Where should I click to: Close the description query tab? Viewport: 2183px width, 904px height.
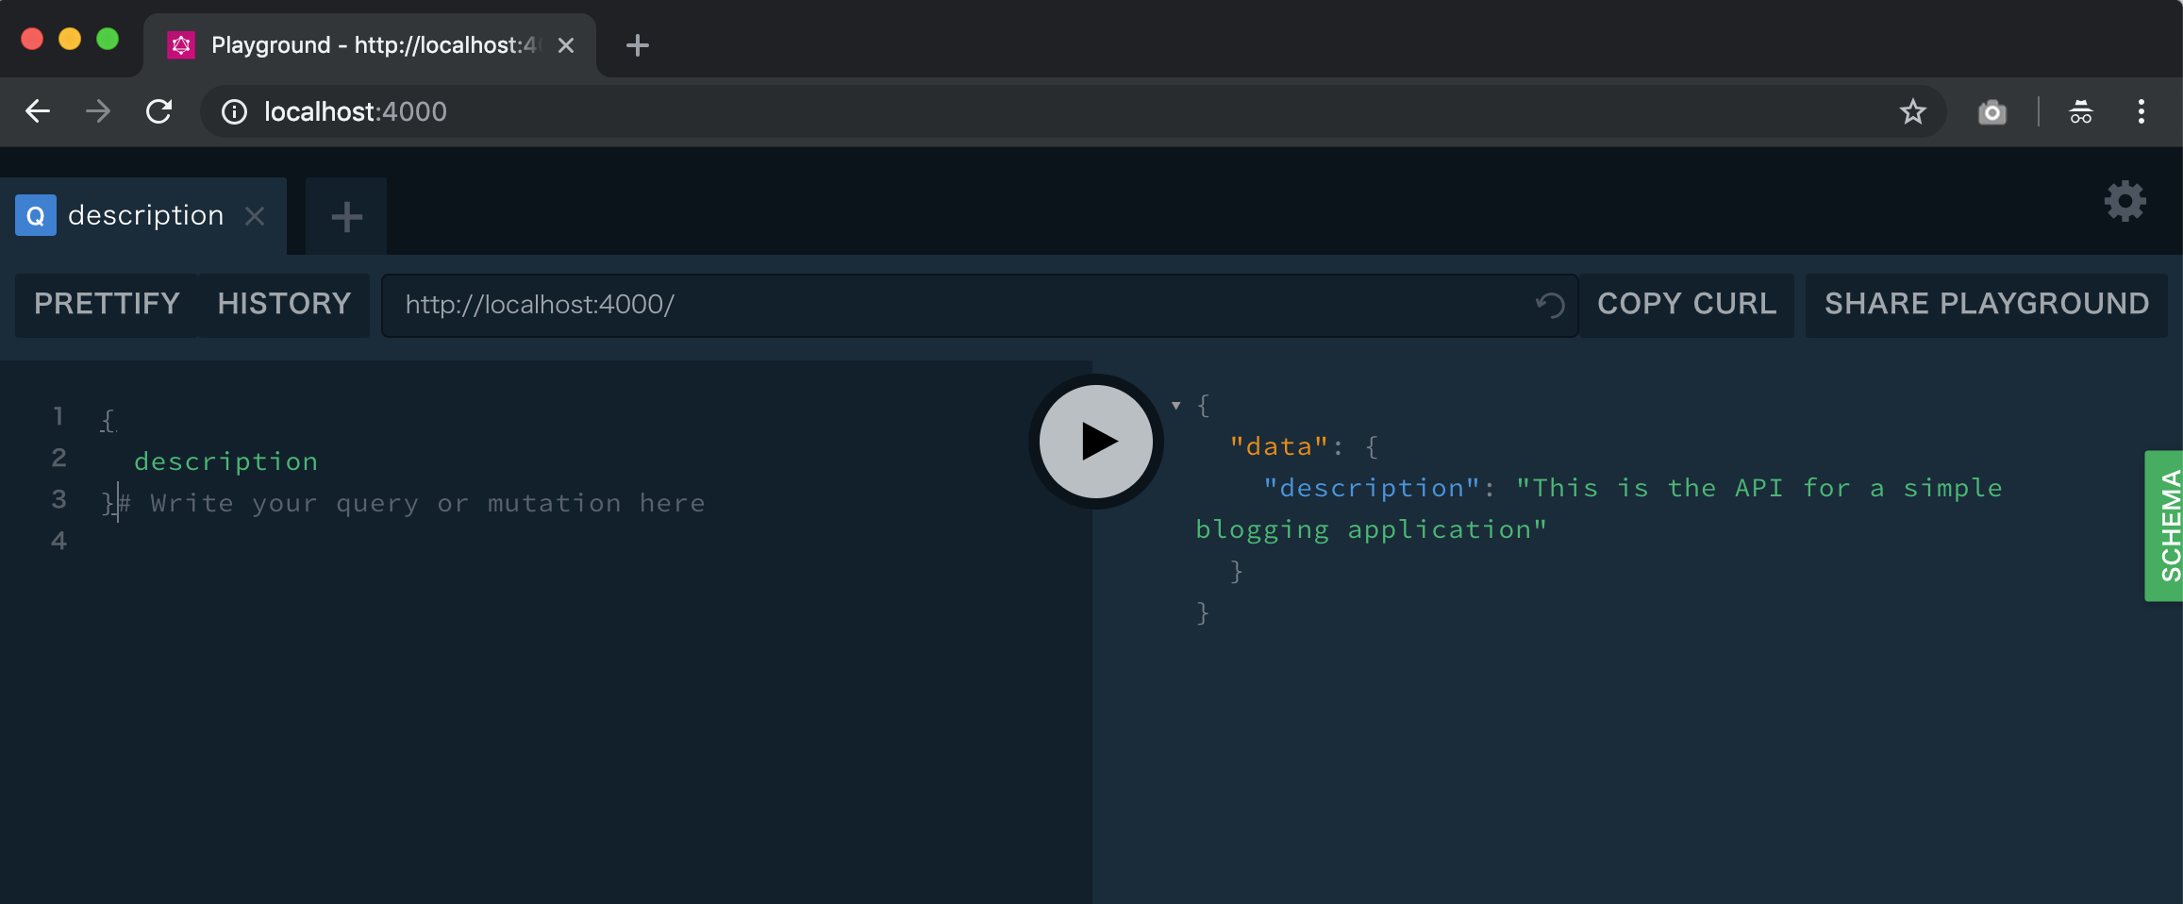254,216
